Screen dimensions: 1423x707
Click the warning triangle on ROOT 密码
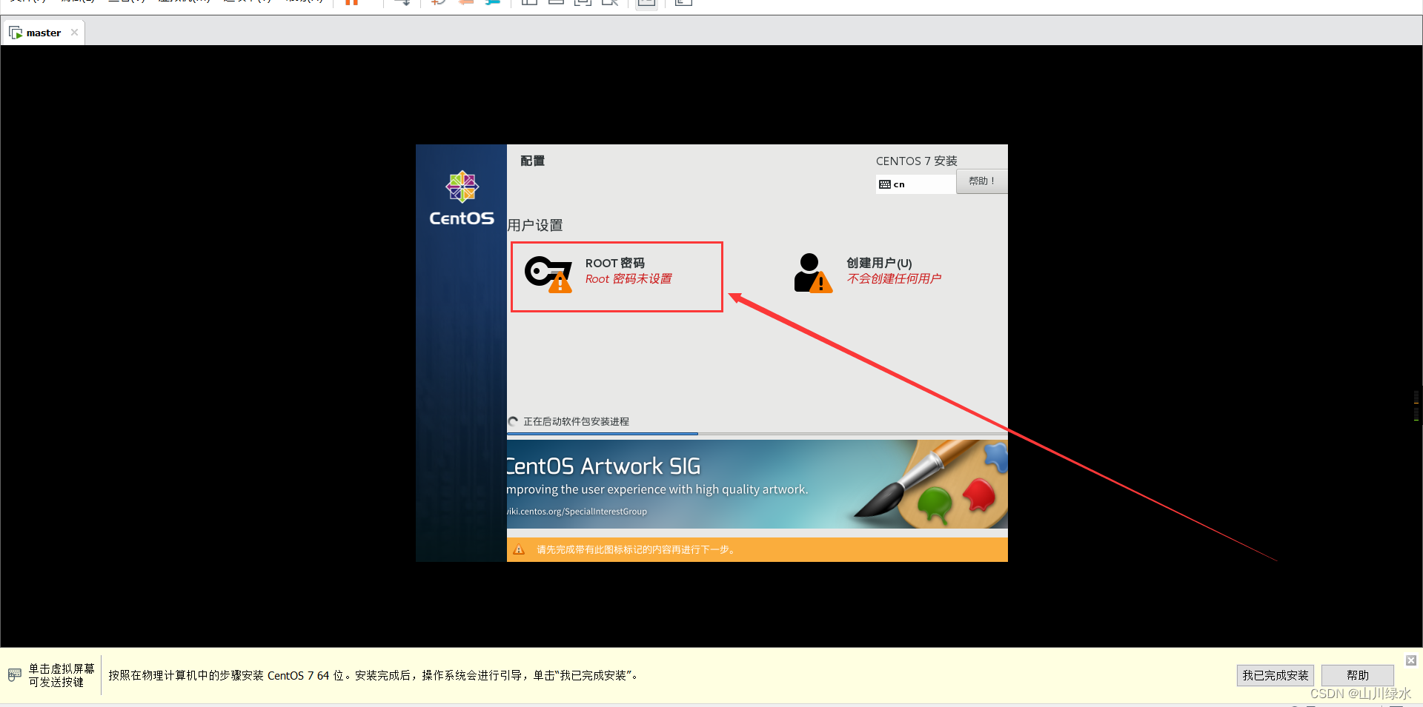pos(561,284)
